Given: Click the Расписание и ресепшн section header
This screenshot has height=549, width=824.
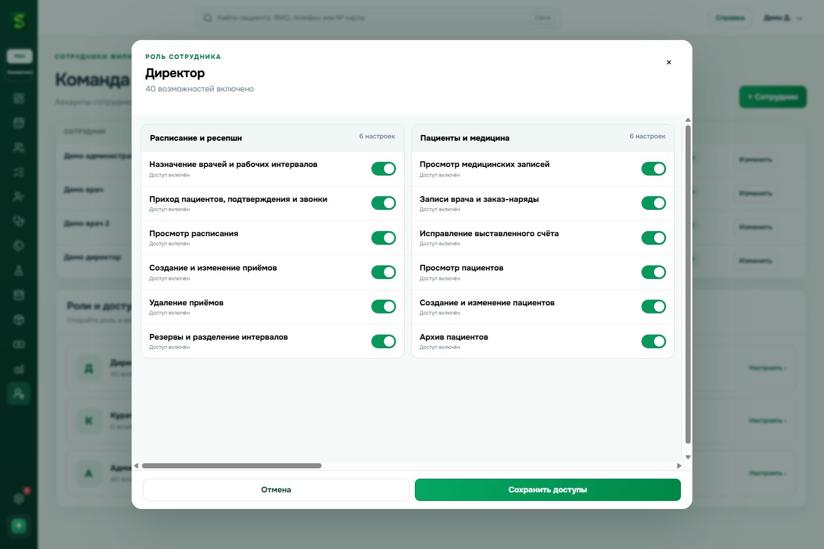Looking at the screenshot, I should pyautogui.click(x=272, y=138).
